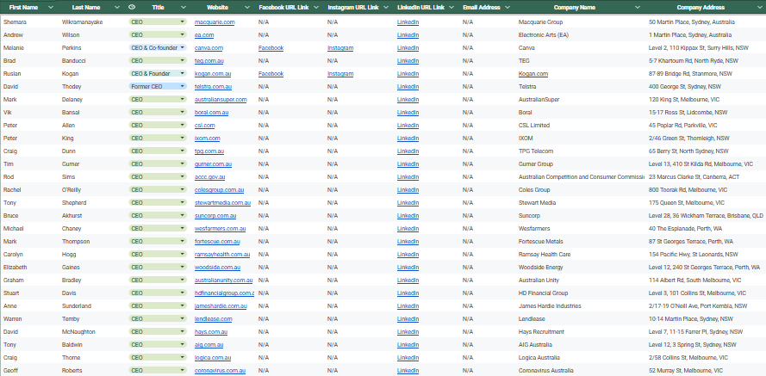Viewport: 766px width, 376px height.
Task: Select the 400 George St, Sydney, NSW address
Action: pos(685,86)
